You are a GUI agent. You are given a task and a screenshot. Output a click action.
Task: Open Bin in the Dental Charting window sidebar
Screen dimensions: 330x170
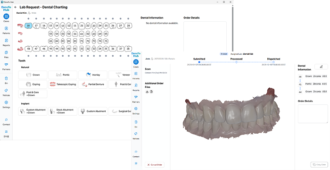click(6, 80)
